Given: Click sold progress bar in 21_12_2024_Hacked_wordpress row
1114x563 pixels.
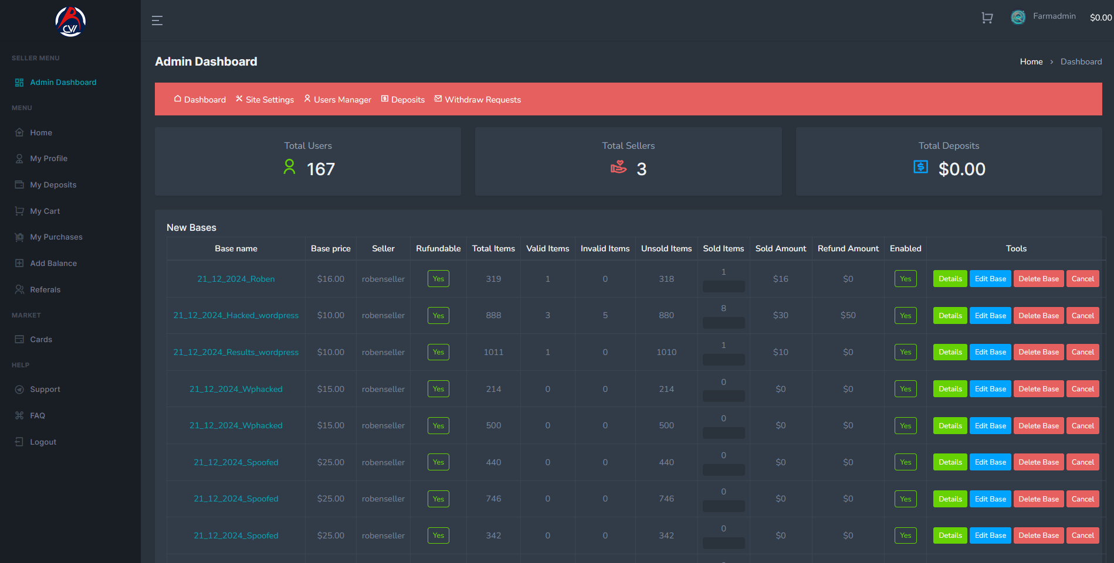Looking at the screenshot, I should pos(723,323).
